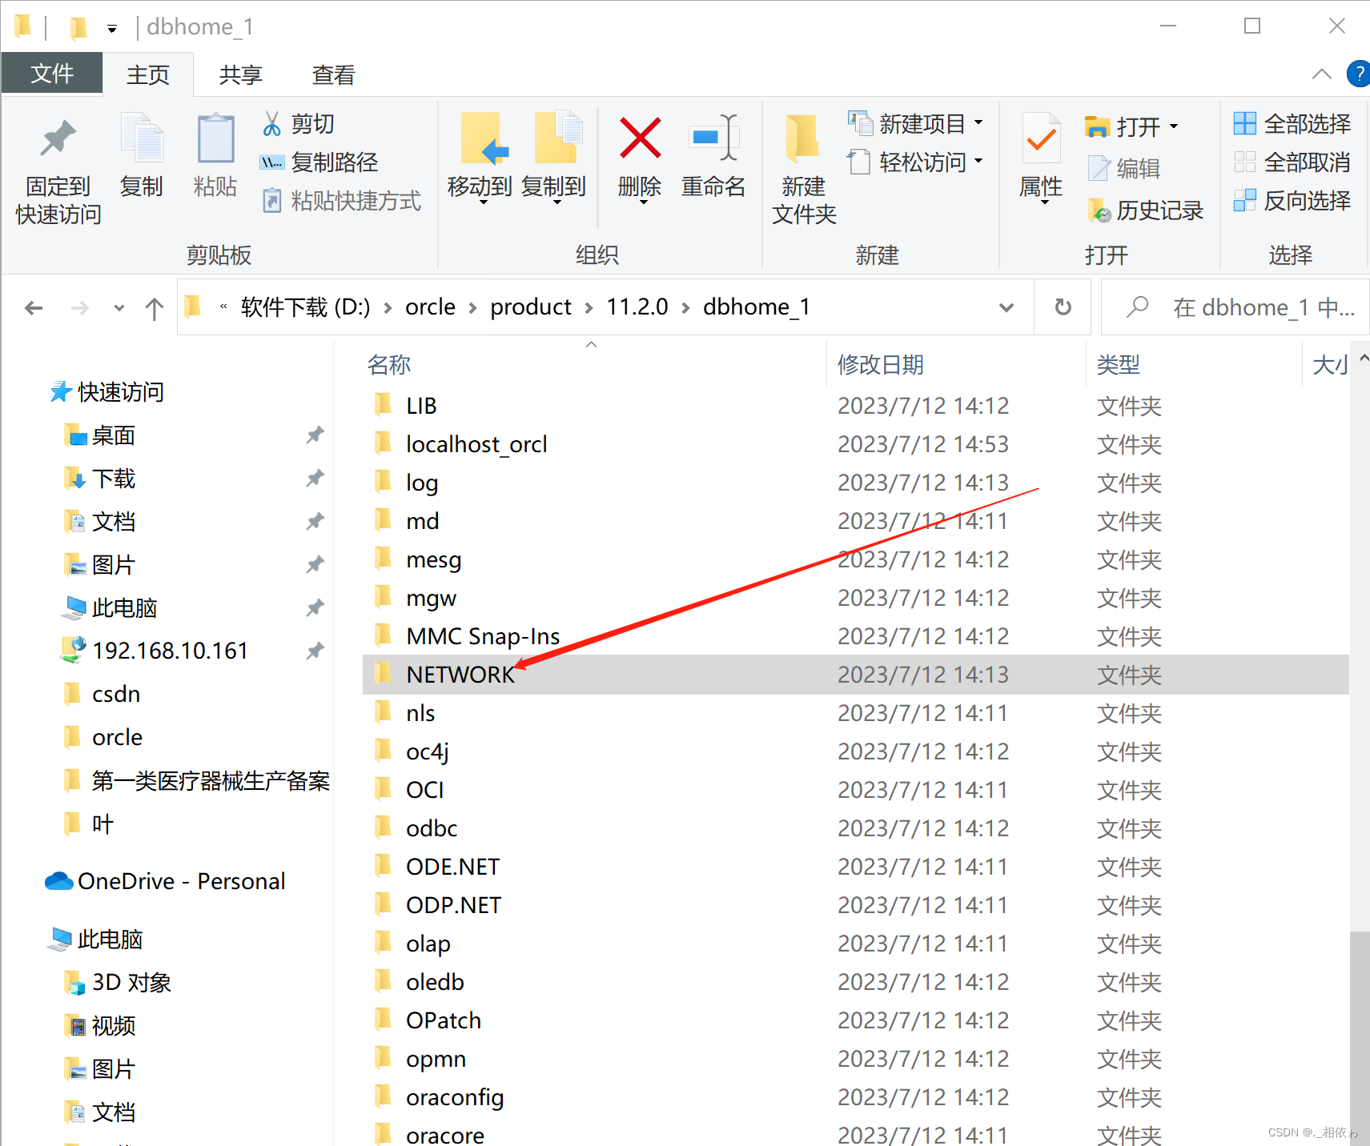Viewport: 1370px width, 1146px height.
Task: Refresh the dbhome_1 folder view
Action: tap(1063, 307)
